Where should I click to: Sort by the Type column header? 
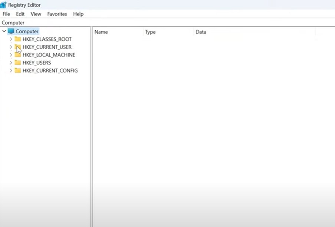(x=150, y=32)
